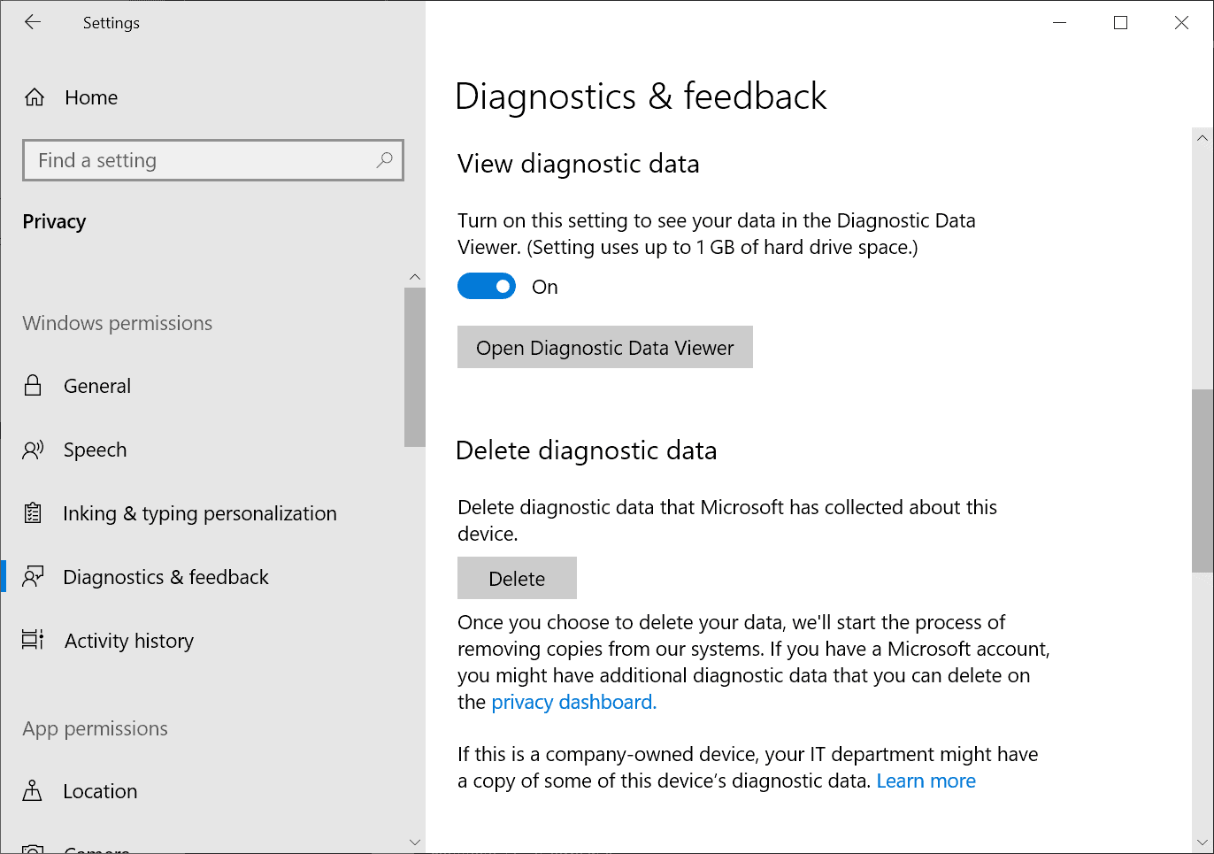Open Activity history via its icon
Screen dimensions: 1214x854
click(x=34, y=640)
